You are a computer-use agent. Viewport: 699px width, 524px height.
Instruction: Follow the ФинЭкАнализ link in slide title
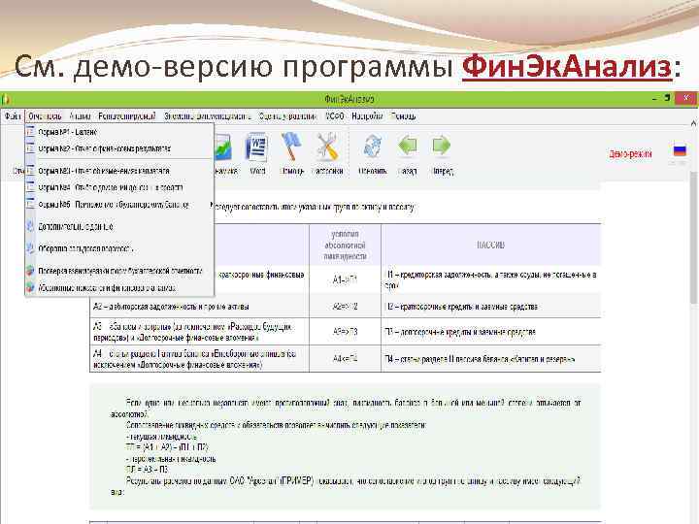(567, 66)
